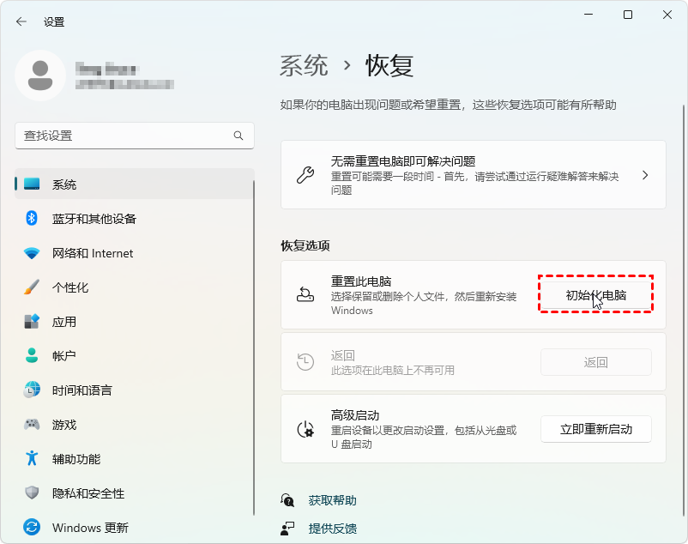Click the Windows 更新 sync icon
Image resolution: width=688 pixels, height=544 pixels.
(32, 527)
